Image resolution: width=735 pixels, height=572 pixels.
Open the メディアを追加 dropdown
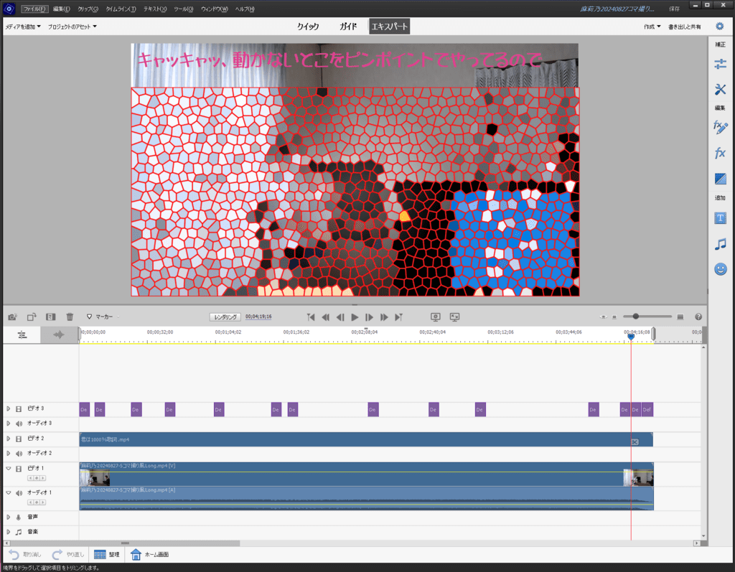click(23, 27)
